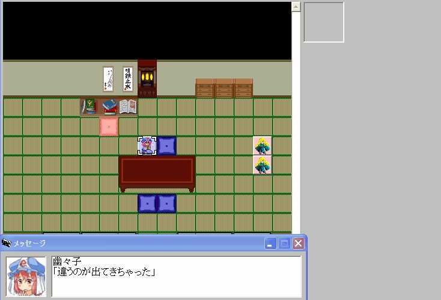Screen dimensions: 441x300
Task: Select the Yuyuko character sprite with the cursor brackets
Action: [147, 146]
